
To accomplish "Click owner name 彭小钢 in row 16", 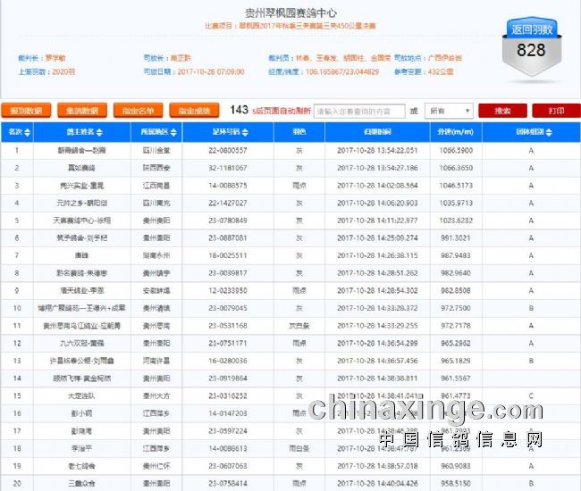I will point(80,413).
